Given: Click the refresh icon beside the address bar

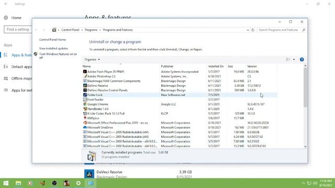Looking at the screenshot, I should click(x=253, y=30).
